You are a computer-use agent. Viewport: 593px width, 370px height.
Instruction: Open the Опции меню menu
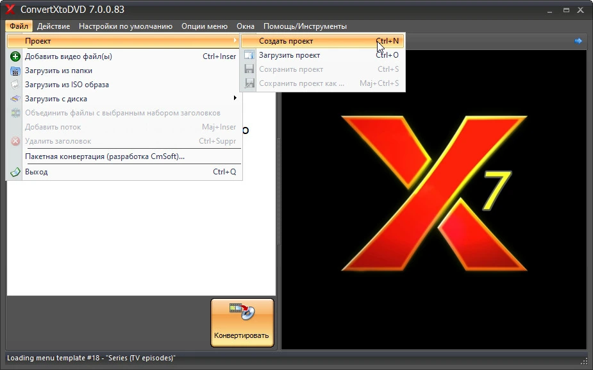click(205, 26)
